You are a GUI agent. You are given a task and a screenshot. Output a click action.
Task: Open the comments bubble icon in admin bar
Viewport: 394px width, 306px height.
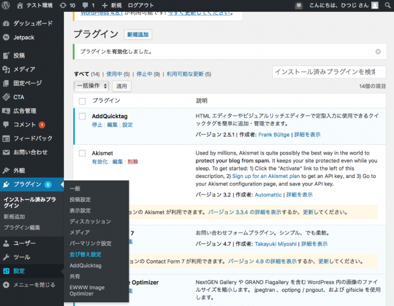pyautogui.click(x=86, y=6)
